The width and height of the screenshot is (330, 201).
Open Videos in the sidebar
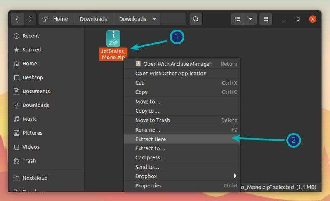(x=46, y=147)
